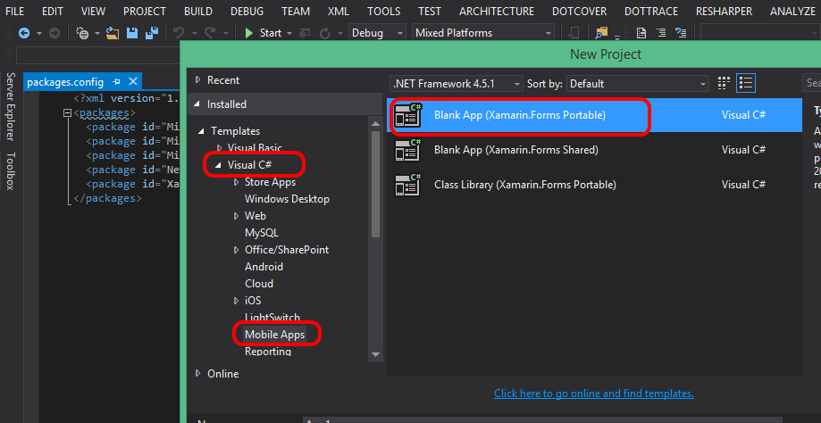Viewport: 821px width, 423px height.
Task: Click the Redo arrow icon
Action: point(210,33)
